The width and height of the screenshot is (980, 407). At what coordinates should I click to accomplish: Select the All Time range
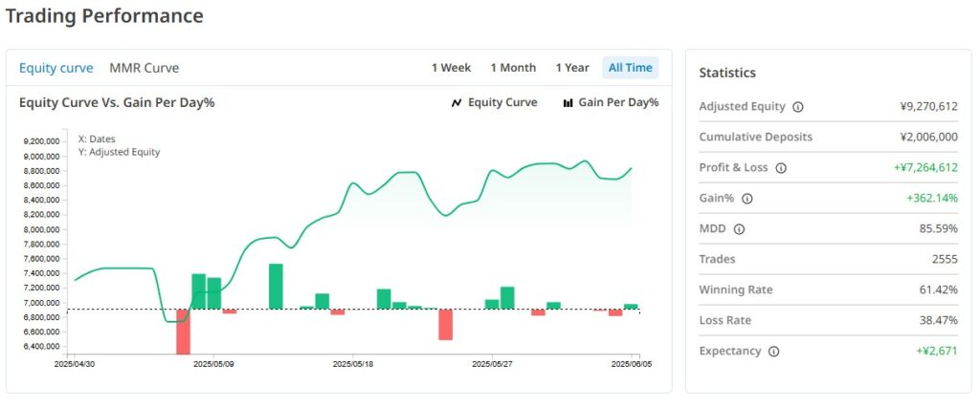630,68
